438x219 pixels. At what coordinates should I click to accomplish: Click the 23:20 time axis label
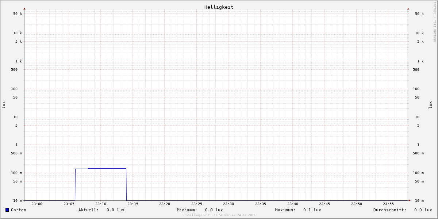(x=165, y=204)
